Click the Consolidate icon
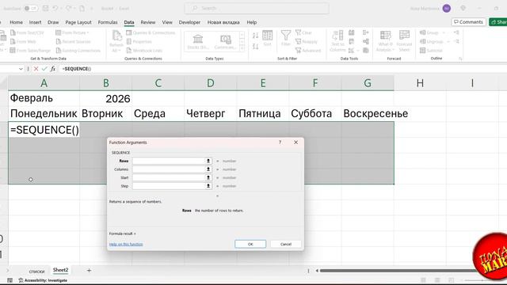The width and height of the screenshot is (507, 285). [x=366, y=32]
